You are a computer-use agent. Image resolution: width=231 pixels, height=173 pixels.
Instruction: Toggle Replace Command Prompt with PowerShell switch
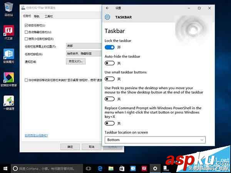(x=109, y=123)
